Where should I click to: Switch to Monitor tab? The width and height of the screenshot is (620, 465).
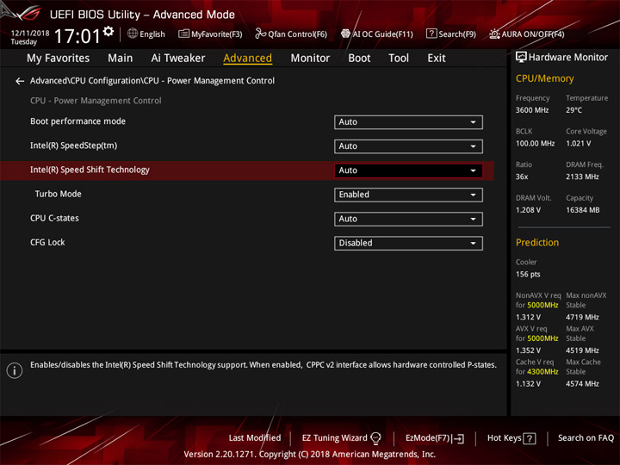pos(310,59)
